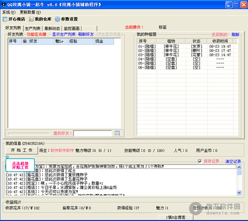This screenshot has width=248, height=221.
Task: Switch to the 生产列表 tab
Action: pos(33,28)
